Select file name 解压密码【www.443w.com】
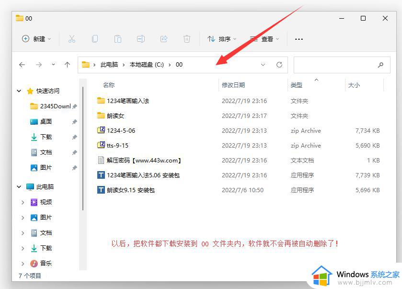This screenshot has width=402, height=289. point(144,160)
